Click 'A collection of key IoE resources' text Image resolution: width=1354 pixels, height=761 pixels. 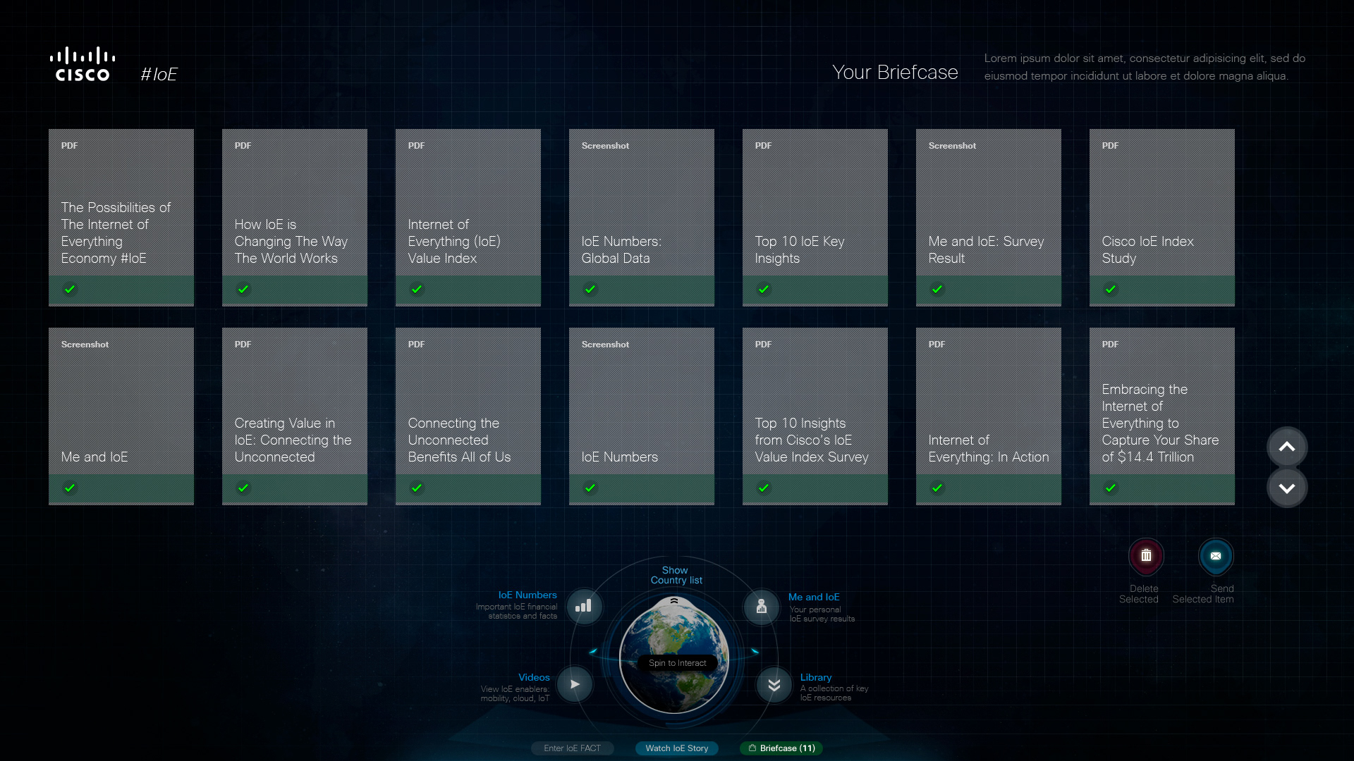pos(834,693)
